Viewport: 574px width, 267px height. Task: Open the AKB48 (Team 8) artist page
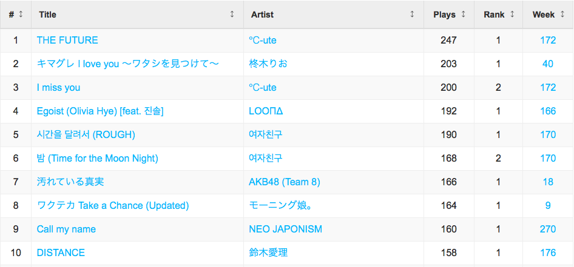[x=285, y=182]
